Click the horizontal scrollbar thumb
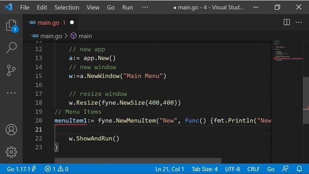This screenshot has width=309, height=174. pyautogui.click(x=138, y=160)
